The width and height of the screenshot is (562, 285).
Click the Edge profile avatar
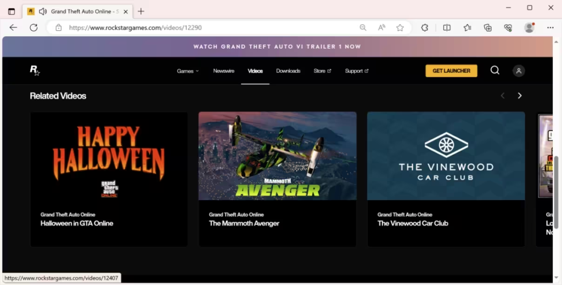[530, 27]
